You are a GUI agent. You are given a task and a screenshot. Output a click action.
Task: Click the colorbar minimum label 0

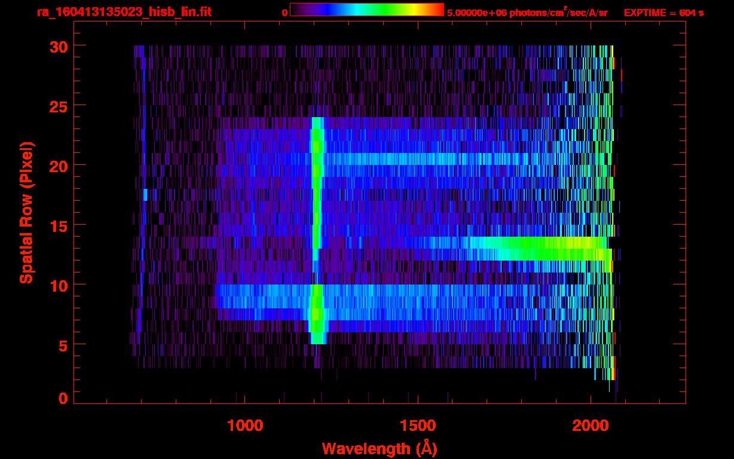[x=285, y=13]
